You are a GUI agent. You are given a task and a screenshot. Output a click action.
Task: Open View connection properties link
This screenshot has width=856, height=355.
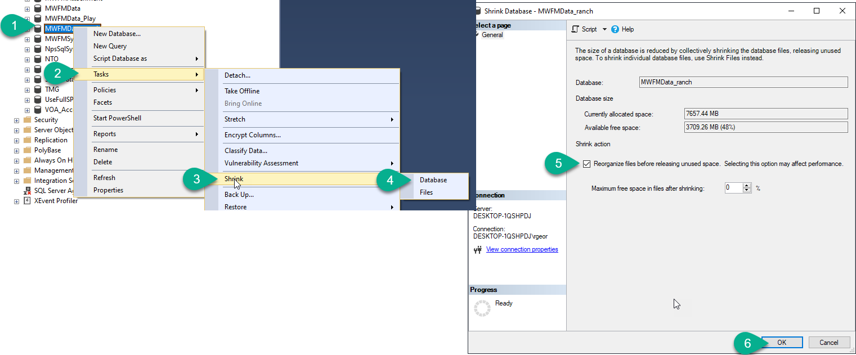pos(522,249)
